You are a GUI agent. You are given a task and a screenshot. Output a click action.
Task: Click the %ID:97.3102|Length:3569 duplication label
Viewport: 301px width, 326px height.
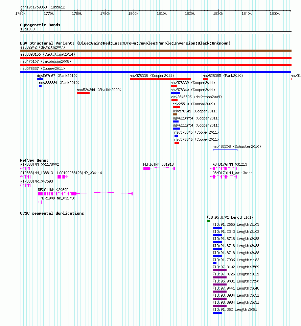point(236,267)
